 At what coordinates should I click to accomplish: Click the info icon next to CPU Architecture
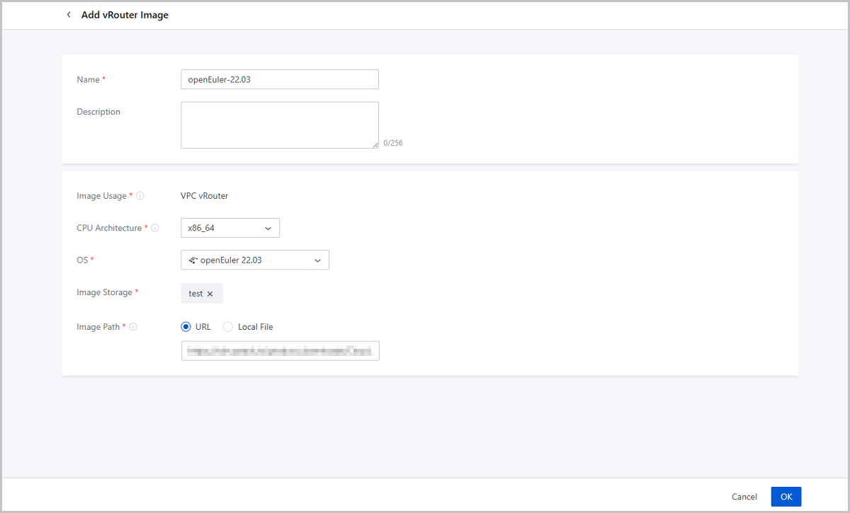click(x=155, y=228)
